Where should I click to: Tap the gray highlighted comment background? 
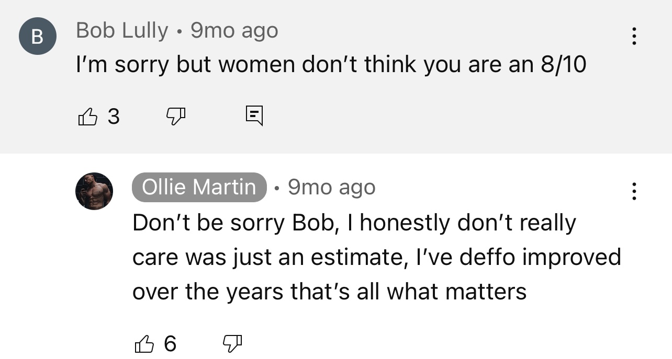click(x=336, y=77)
